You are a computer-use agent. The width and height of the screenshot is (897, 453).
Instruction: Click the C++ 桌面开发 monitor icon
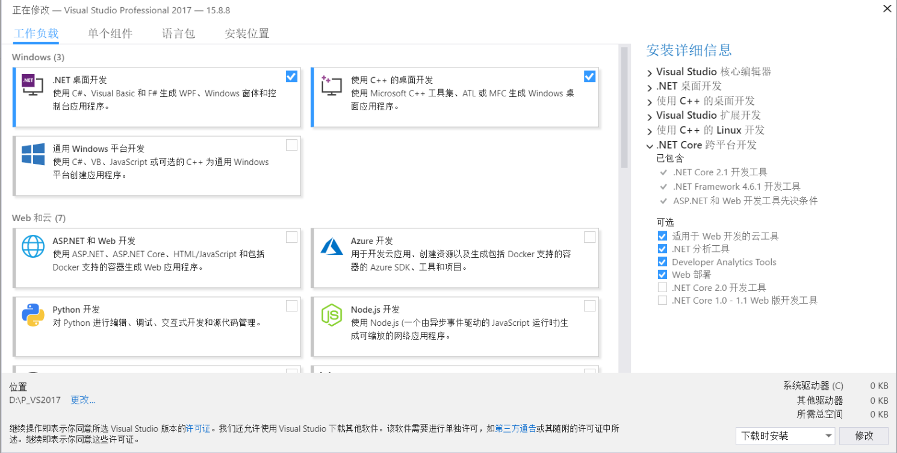[x=331, y=85]
